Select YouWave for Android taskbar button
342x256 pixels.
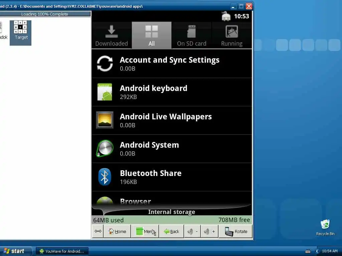coord(62,251)
